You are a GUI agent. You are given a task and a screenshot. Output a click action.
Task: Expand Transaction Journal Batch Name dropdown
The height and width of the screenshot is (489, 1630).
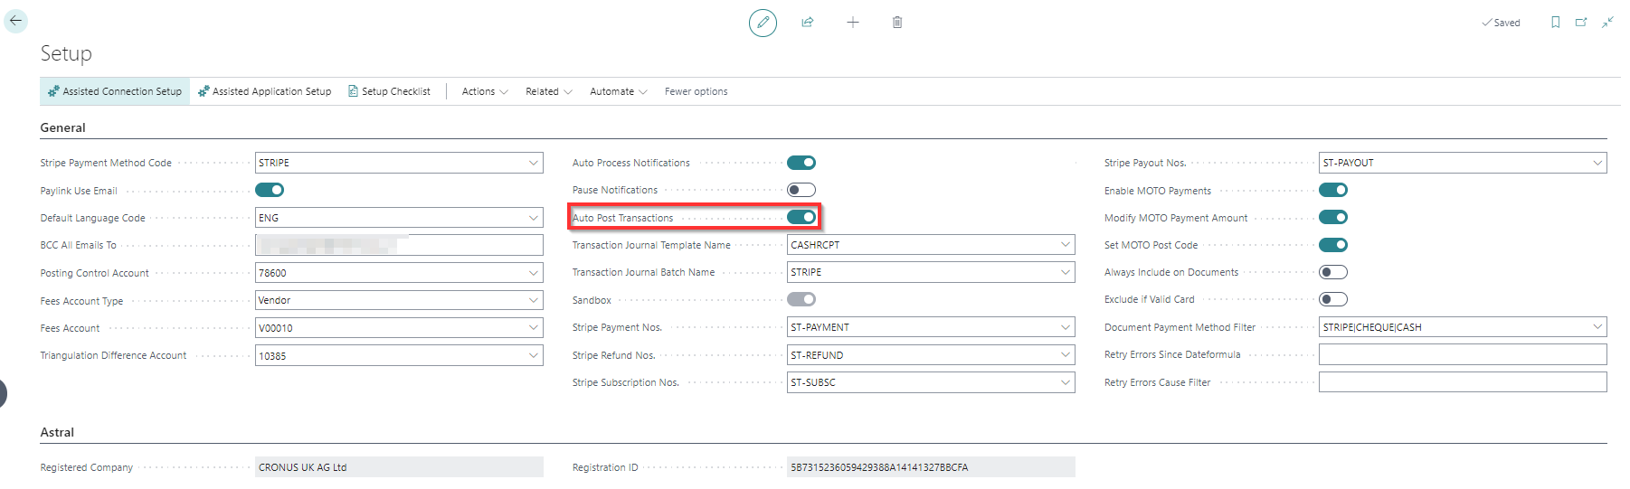click(1065, 272)
